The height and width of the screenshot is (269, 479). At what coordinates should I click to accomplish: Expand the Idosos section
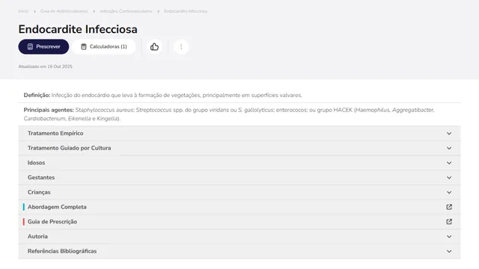[x=239, y=163]
